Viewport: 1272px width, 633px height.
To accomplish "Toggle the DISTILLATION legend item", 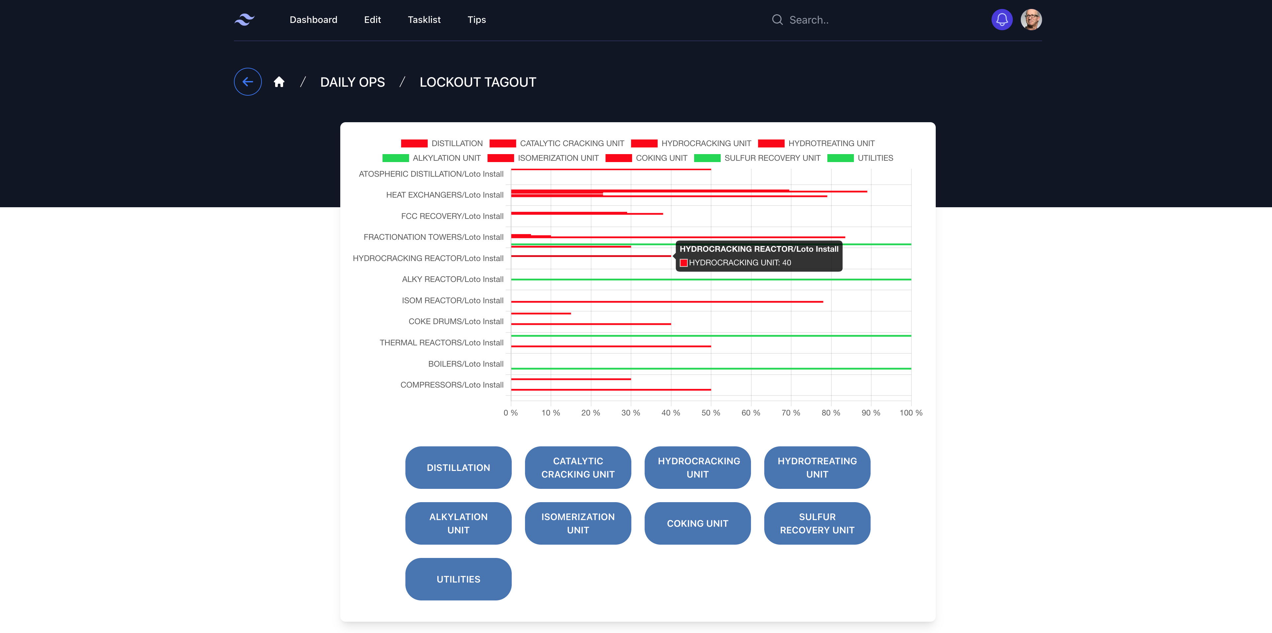I will pos(442,143).
